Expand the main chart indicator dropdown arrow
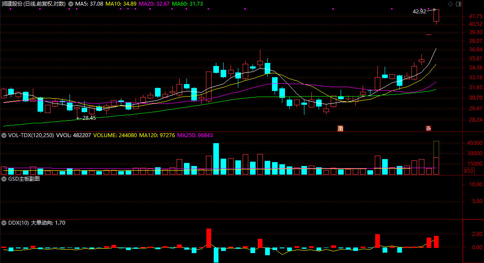Viewport: 484px width, 263px height. click(71, 4)
